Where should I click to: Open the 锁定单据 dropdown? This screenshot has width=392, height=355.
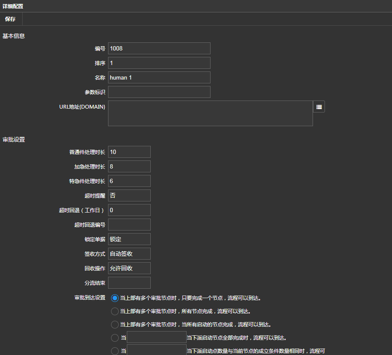point(129,239)
